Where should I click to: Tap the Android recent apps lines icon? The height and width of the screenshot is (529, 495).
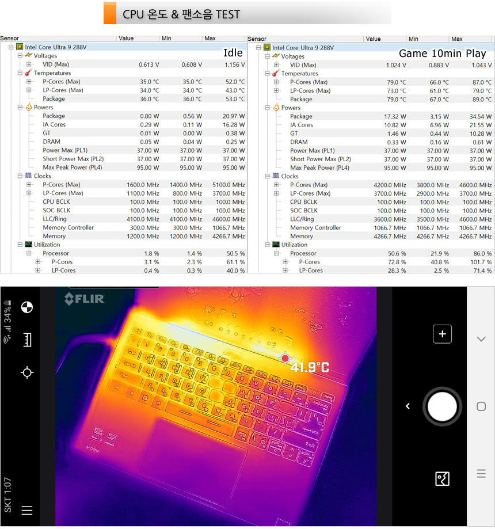coord(481,474)
